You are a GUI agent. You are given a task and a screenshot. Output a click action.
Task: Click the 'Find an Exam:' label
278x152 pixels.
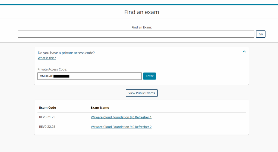(142, 27)
